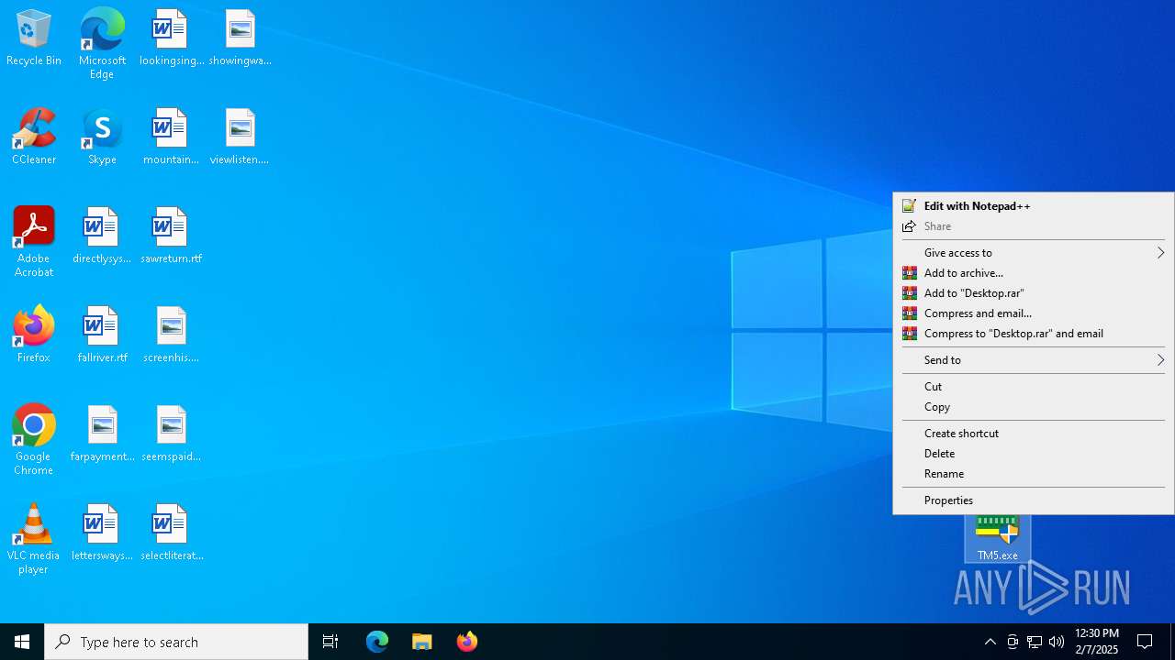Select the showingwa image file icon
This screenshot has width=1175, height=660.
click(240, 38)
